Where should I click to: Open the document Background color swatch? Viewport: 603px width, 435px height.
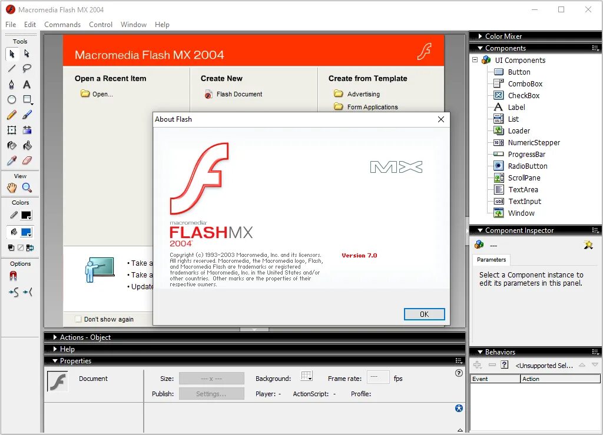[306, 377]
